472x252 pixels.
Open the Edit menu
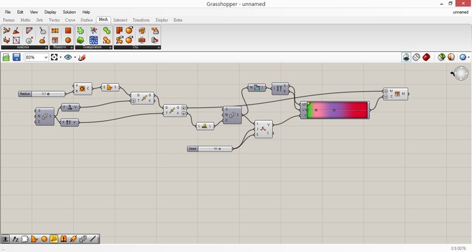pos(20,12)
